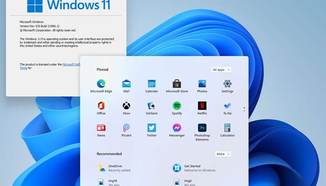Start the Solitaire game

coord(151,108)
